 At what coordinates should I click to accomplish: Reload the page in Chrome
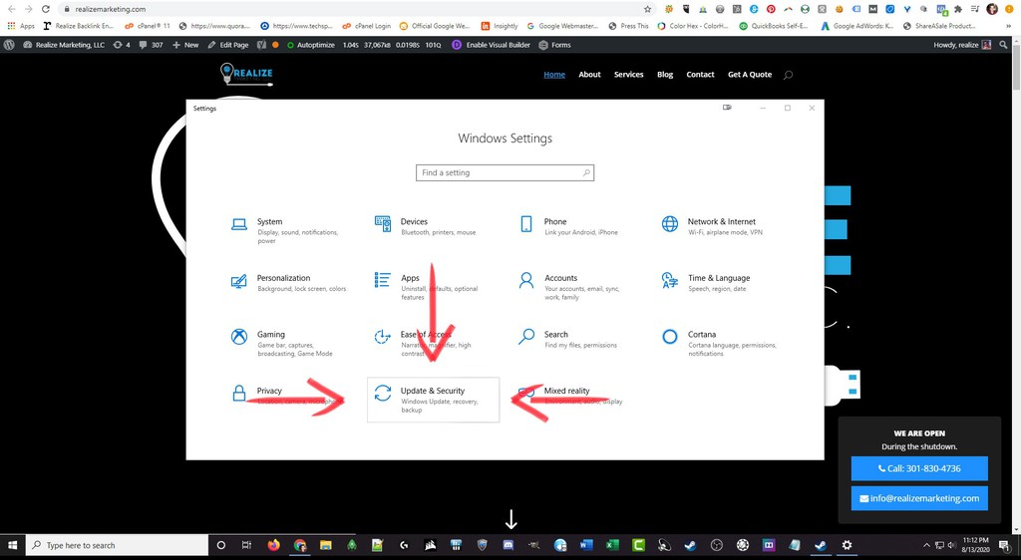click(46, 9)
